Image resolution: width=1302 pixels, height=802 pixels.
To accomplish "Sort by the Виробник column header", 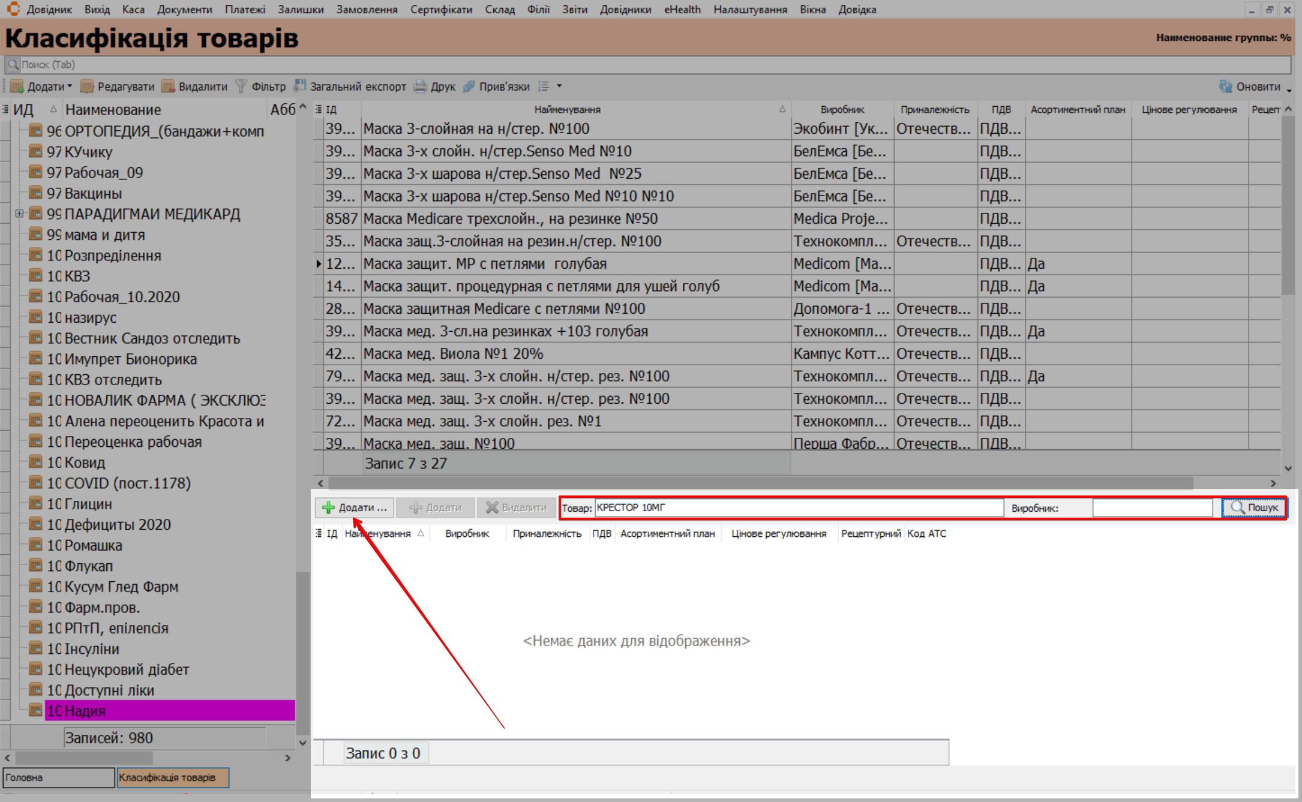I will (842, 109).
